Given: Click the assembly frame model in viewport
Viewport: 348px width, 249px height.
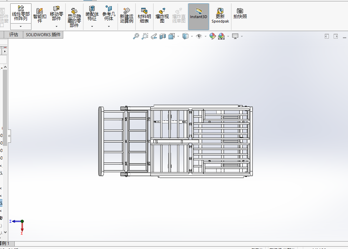Looking at the screenshot, I should pyautogui.click(x=175, y=141).
